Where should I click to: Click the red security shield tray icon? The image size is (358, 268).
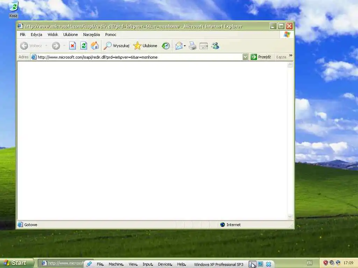(x=325, y=263)
